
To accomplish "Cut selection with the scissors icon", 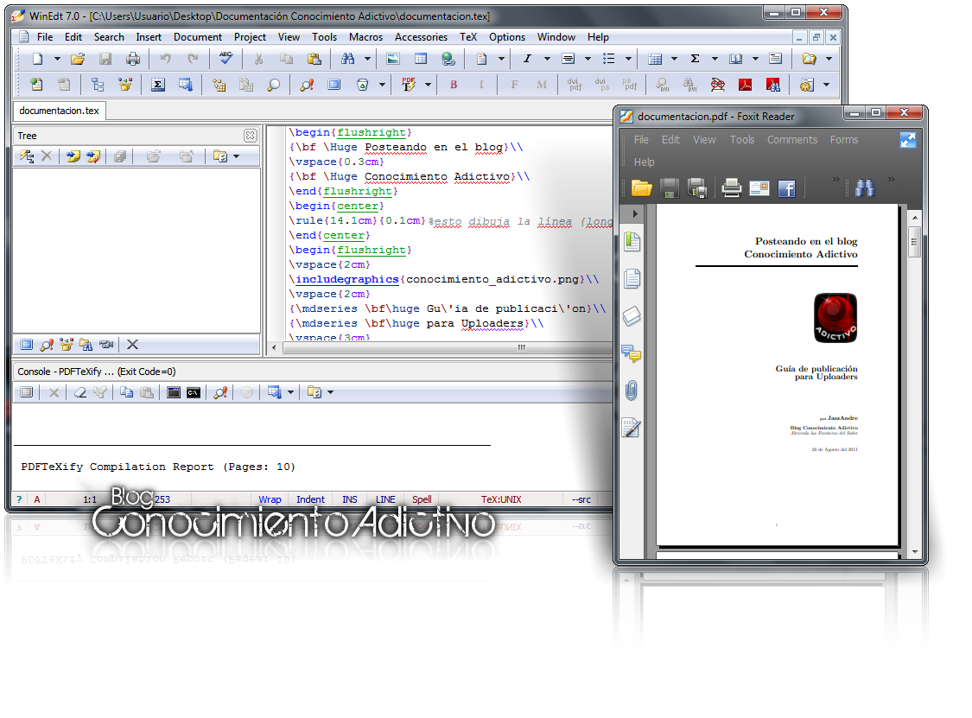I will point(258,59).
